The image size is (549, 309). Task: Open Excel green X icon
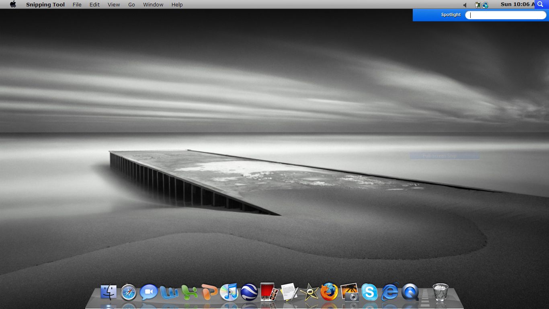click(189, 293)
